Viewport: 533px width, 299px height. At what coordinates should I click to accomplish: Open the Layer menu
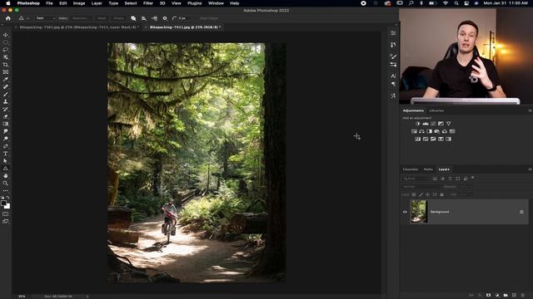click(x=97, y=3)
